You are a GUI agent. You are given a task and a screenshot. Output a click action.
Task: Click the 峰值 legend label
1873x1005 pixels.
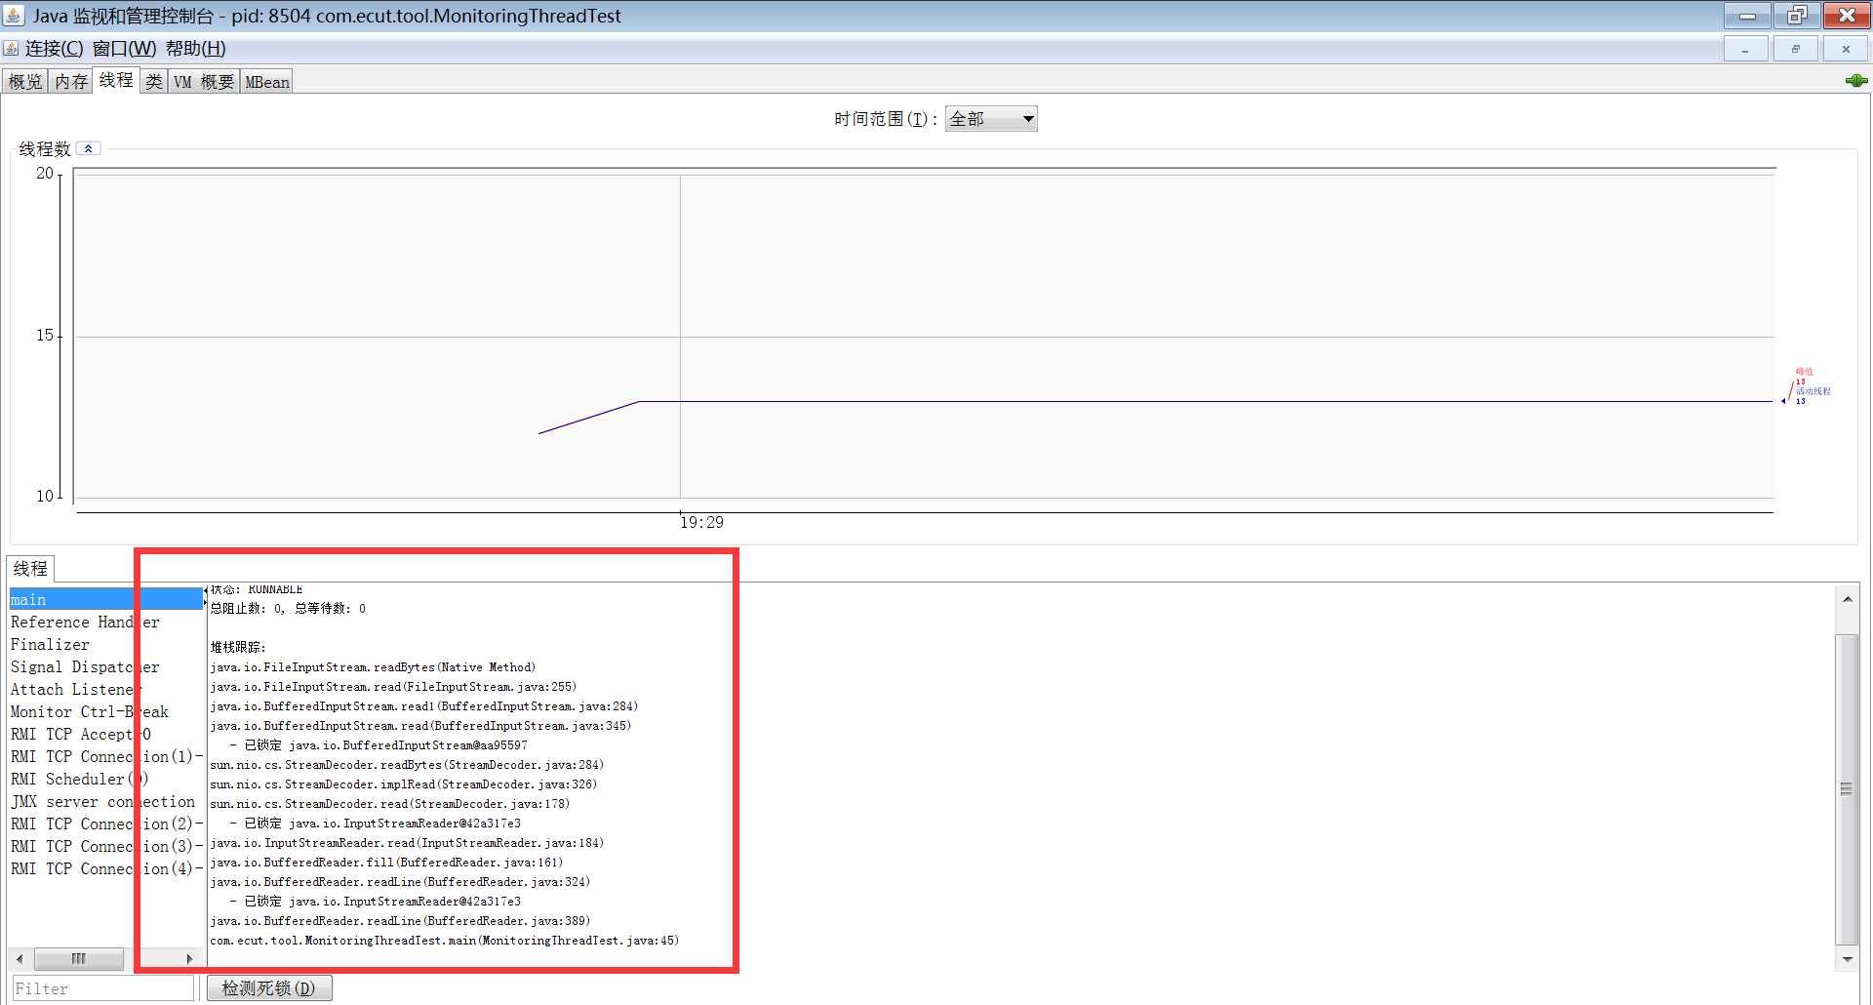[1805, 372]
